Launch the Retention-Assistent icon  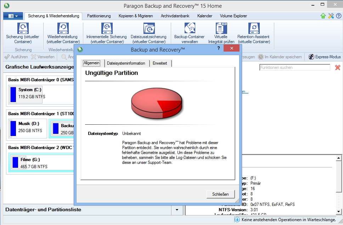click(x=253, y=28)
